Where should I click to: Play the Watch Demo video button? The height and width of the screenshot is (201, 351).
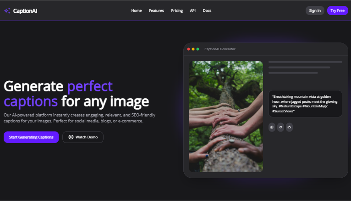click(x=83, y=137)
